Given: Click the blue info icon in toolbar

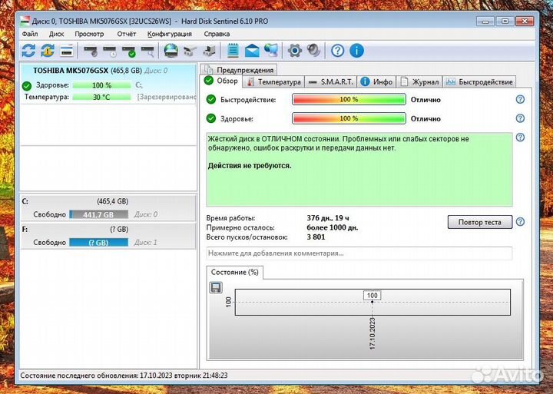Looking at the screenshot, I should [357, 51].
